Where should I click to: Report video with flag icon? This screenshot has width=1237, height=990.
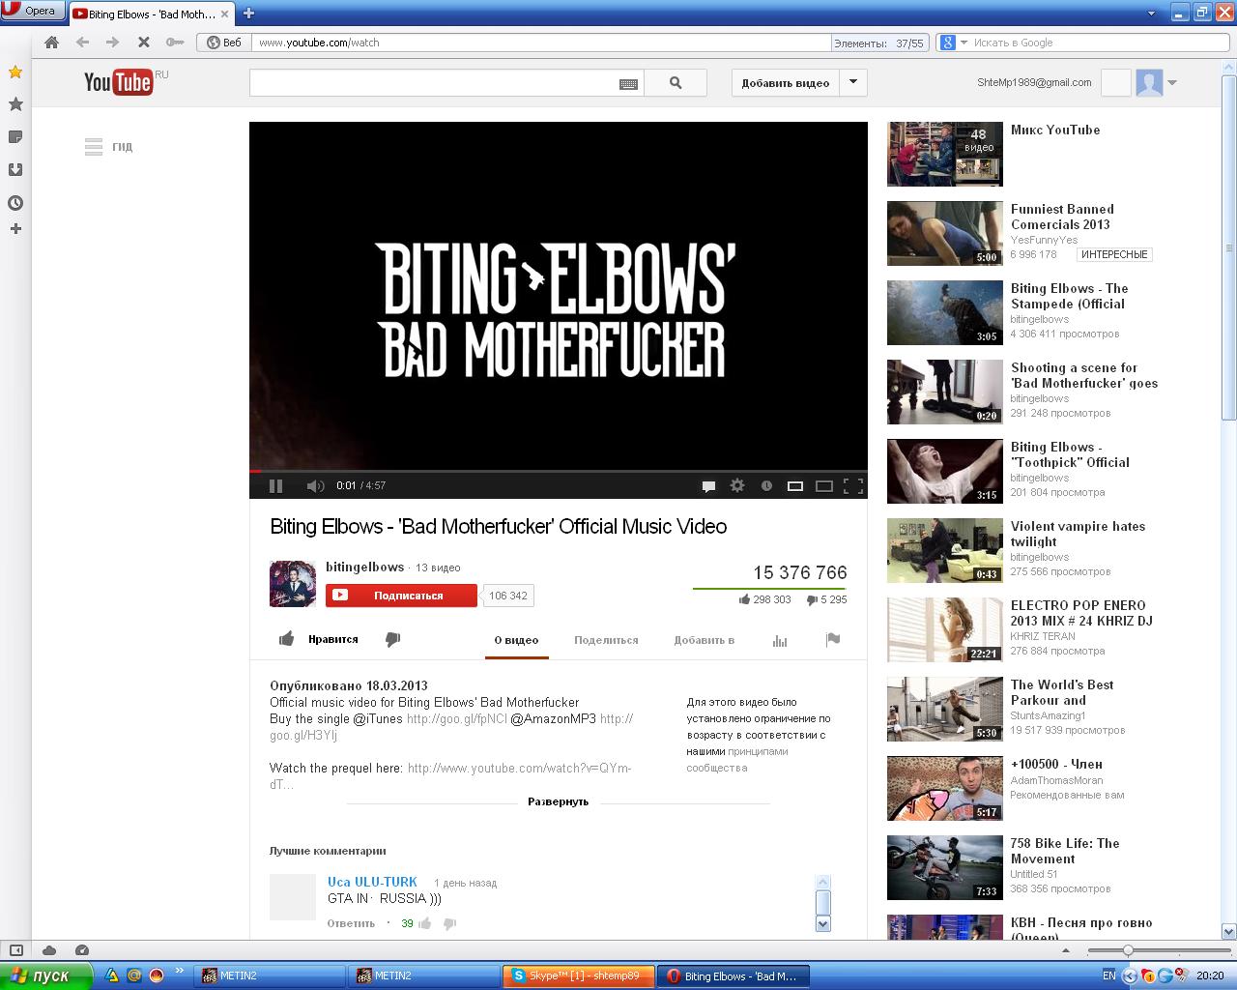833,639
